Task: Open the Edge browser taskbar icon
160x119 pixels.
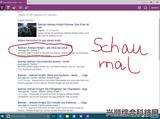Action: pyautogui.click(x=60, y=116)
